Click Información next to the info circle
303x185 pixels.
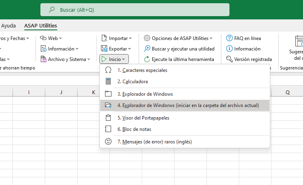tap(247, 48)
